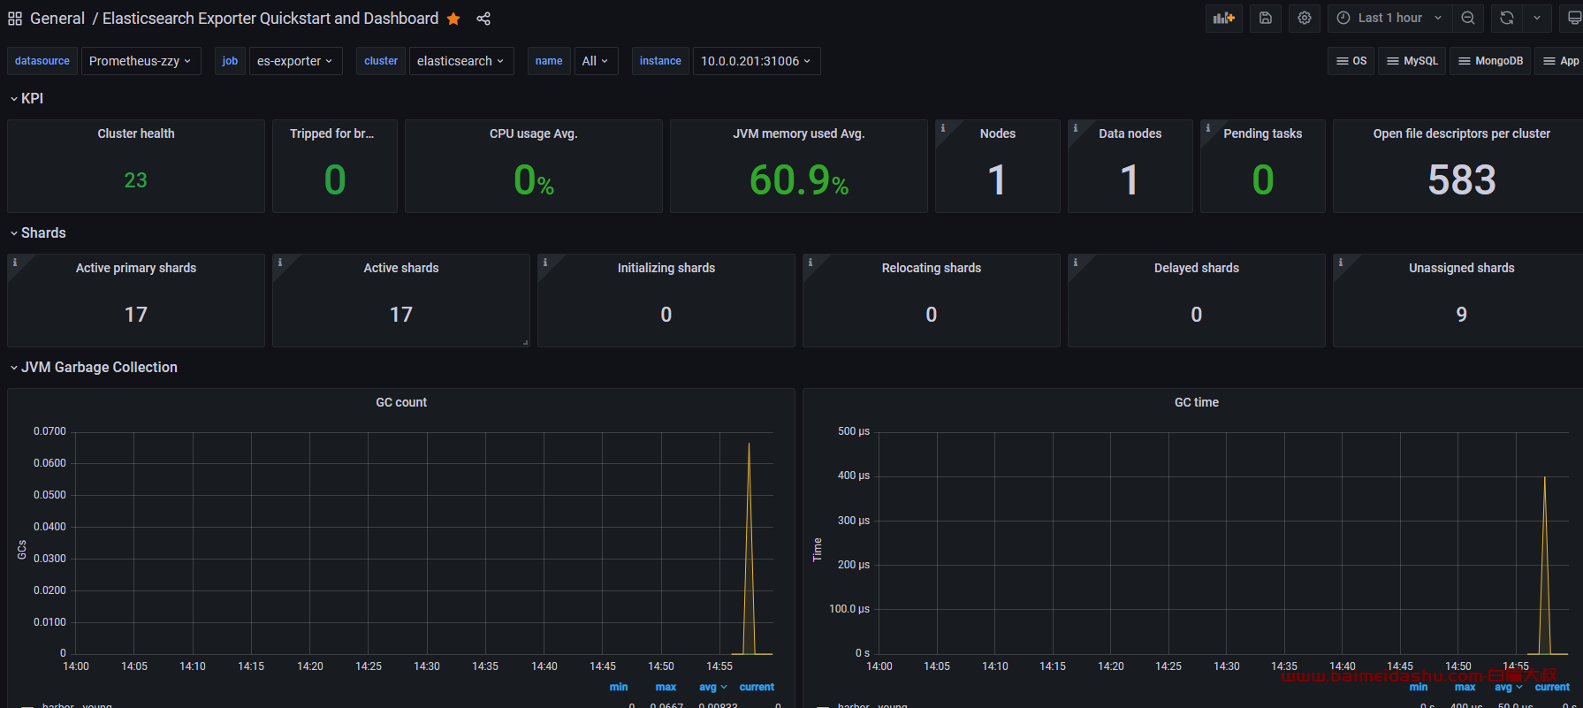Click the 60.9% JVM memory value

click(x=799, y=180)
